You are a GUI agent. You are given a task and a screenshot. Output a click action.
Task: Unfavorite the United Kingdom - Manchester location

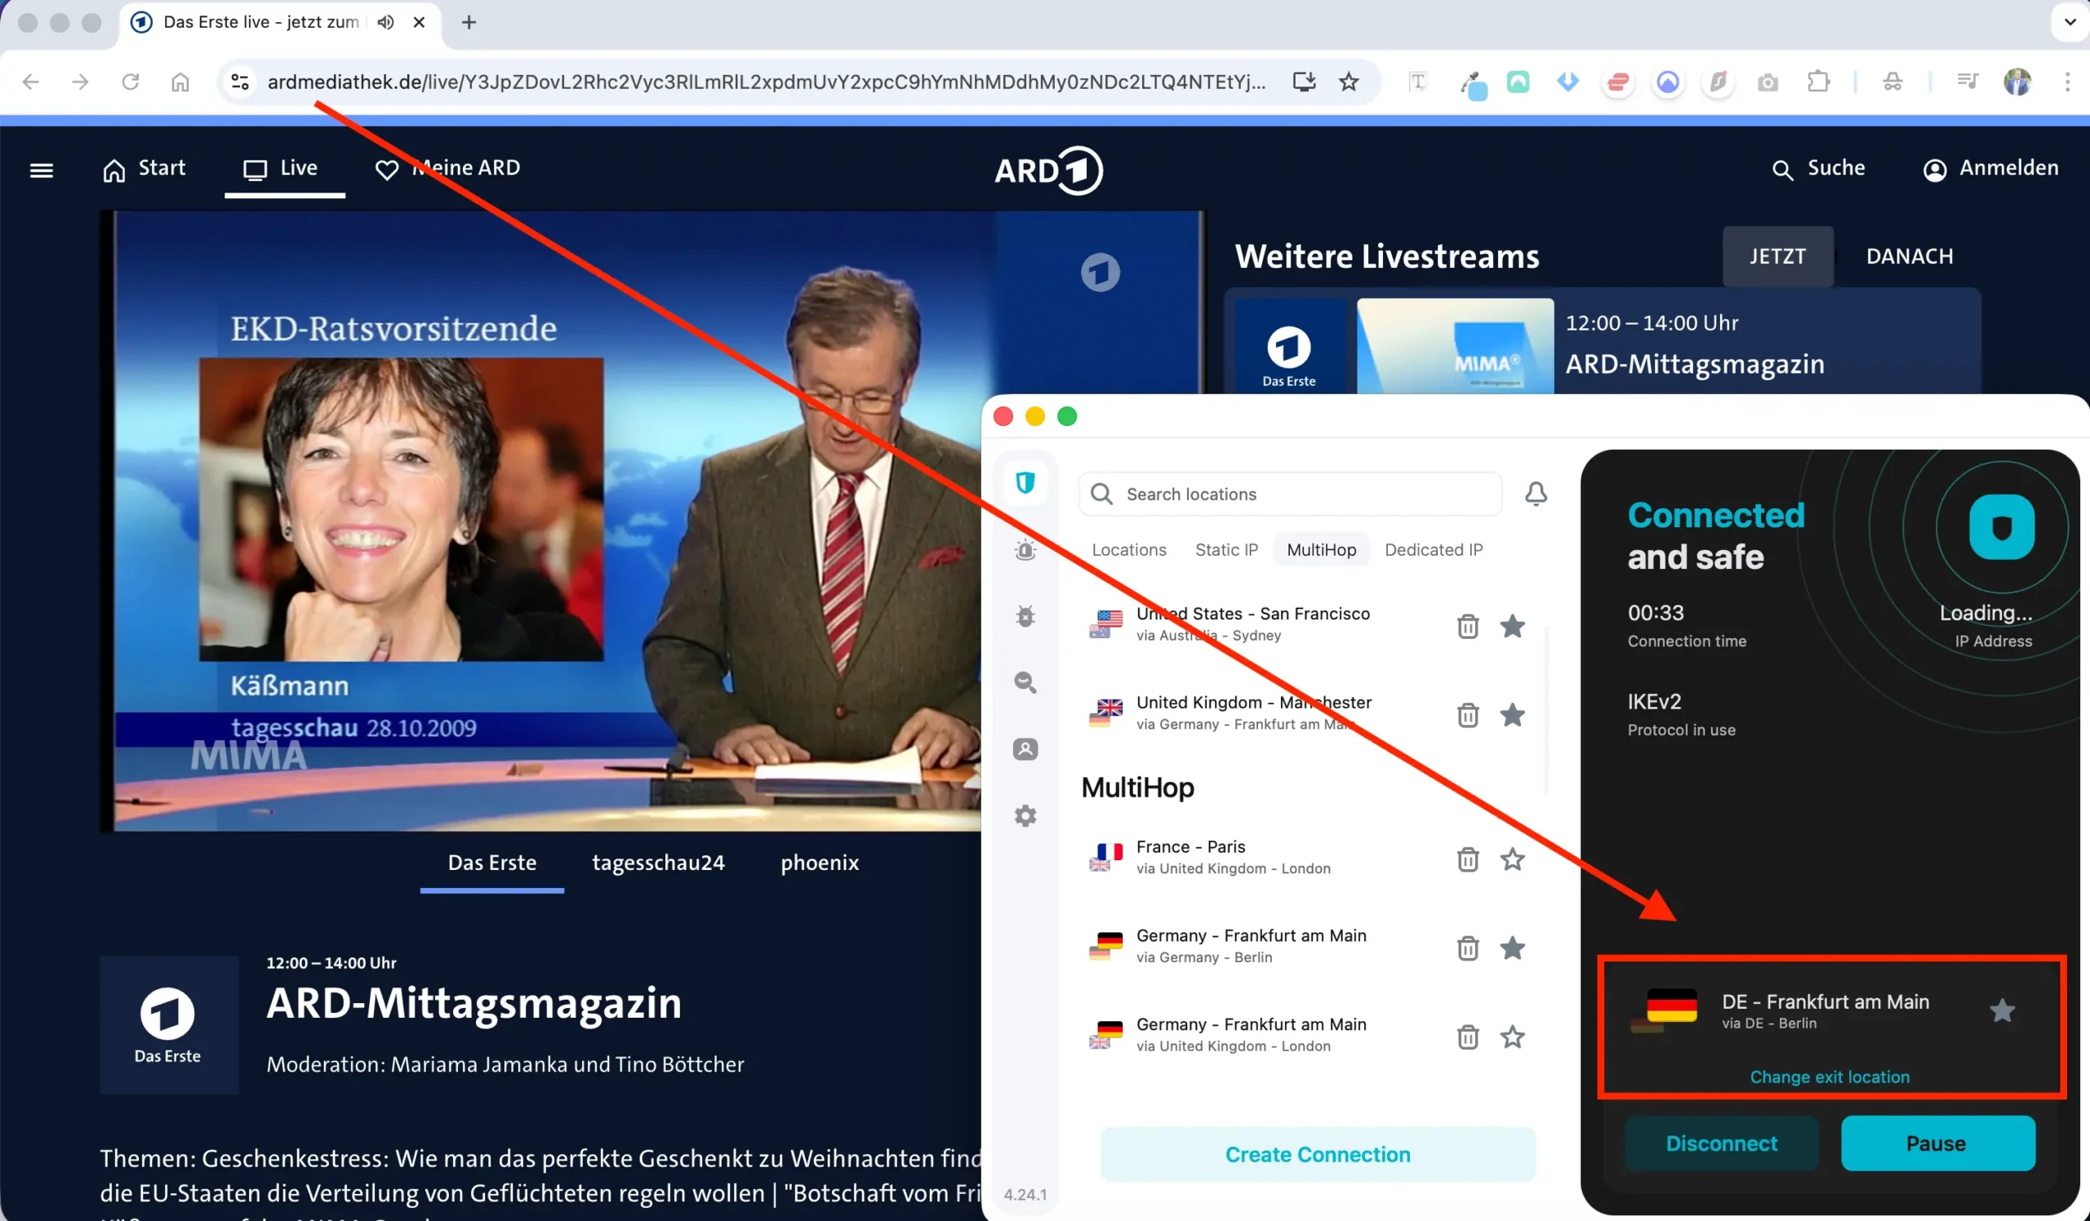coord(1512,714)
